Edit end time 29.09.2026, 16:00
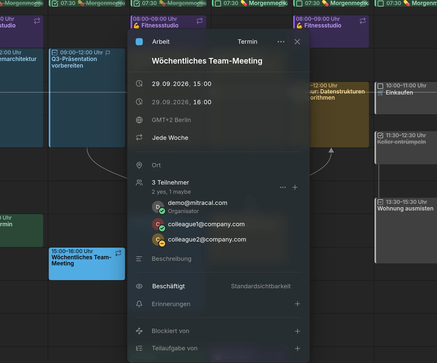 [x=182, y=102]
